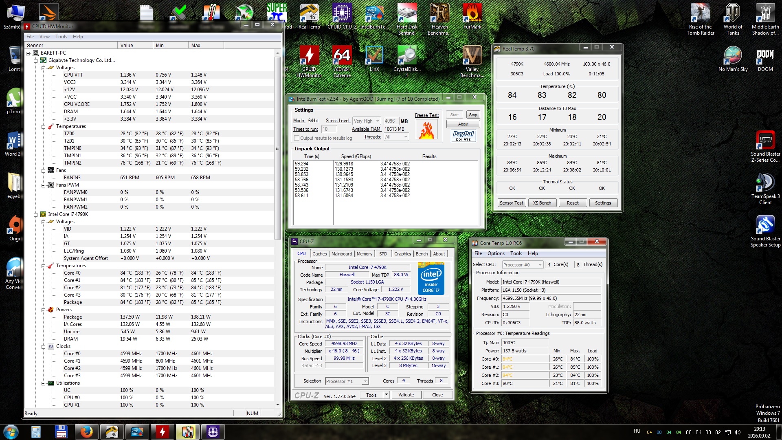Open the Hard Disk Sentinel desktop icon

407,19
